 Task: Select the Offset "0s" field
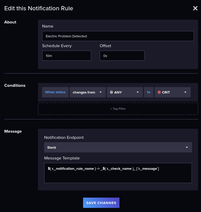(122, 55)
